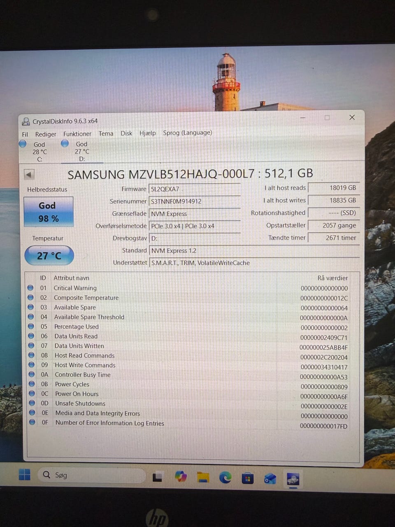Click the Overførselsmetode PCIe field
This screenshot has width=395, height=527.
click(x=195, y=226)
